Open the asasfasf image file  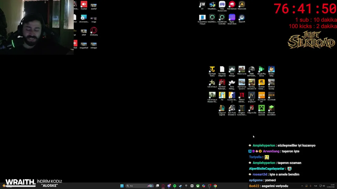94,6
